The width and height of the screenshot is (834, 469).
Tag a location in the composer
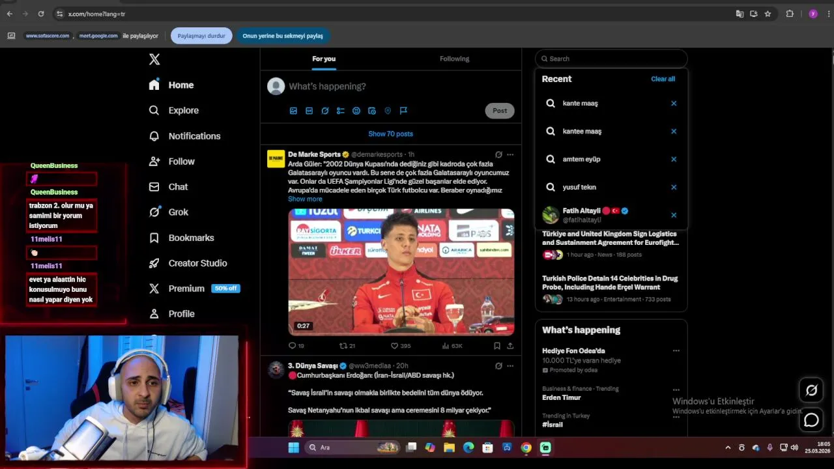click(x=388, y=111)
